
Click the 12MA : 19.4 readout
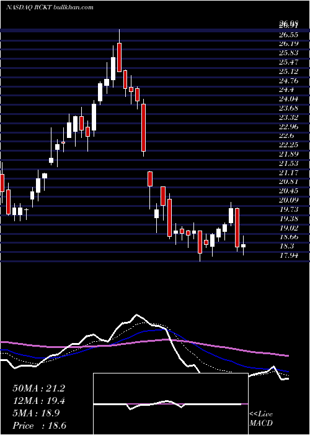38,401
